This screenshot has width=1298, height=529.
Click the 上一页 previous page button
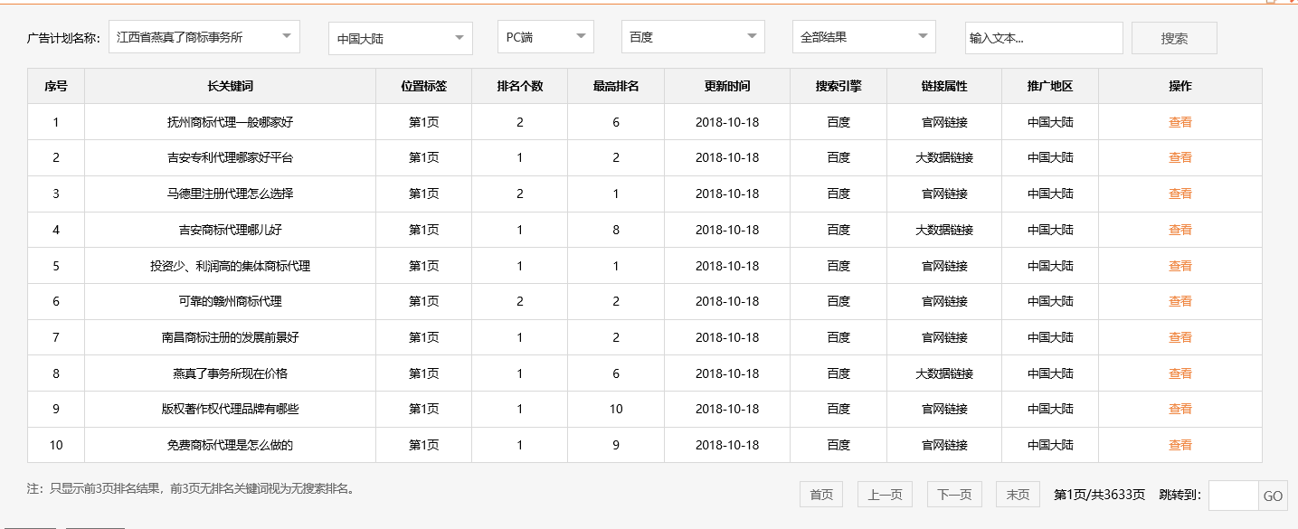[884, 494]
